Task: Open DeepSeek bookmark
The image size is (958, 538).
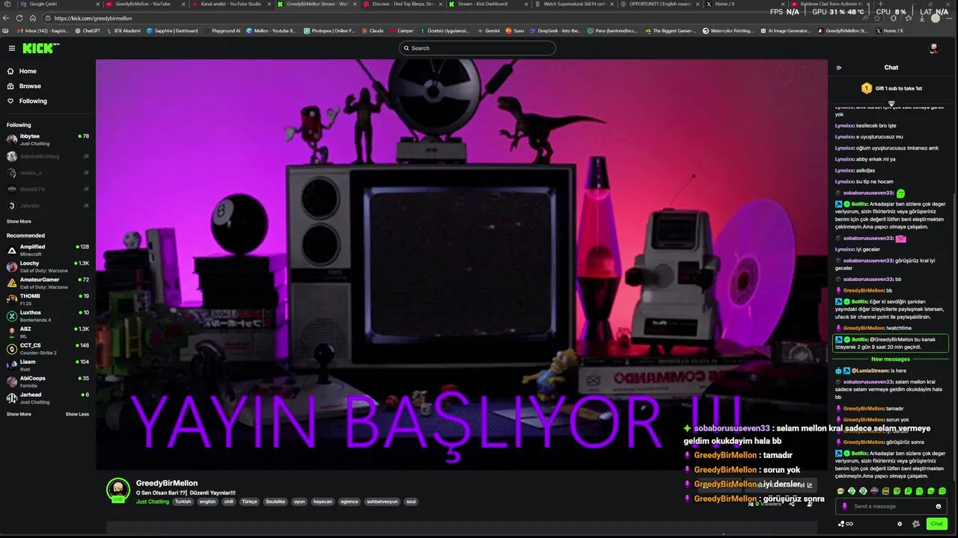Action: (x=555, y=31)
